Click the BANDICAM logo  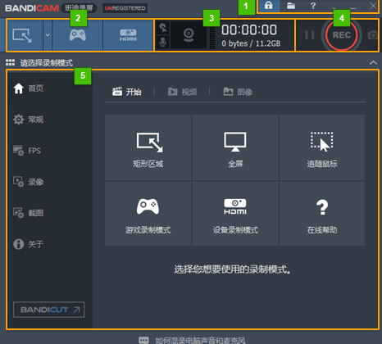point(32,8)
